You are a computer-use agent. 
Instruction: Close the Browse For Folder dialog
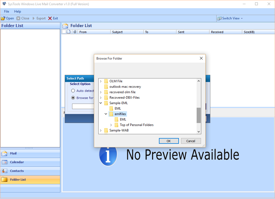201,58
